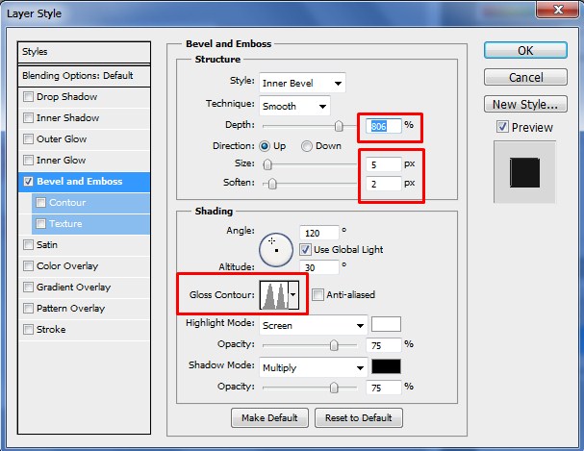Select the Drop Shadow style label
584x451 pixels.
[67, 97]
